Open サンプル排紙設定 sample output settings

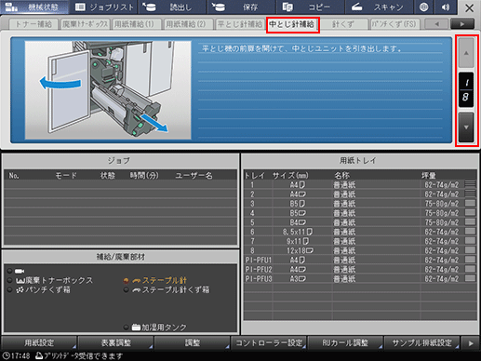tap(421, 342)
